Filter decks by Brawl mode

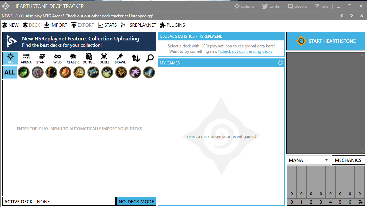[120, 58]
